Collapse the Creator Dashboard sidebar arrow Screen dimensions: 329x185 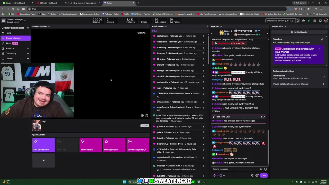28,28
